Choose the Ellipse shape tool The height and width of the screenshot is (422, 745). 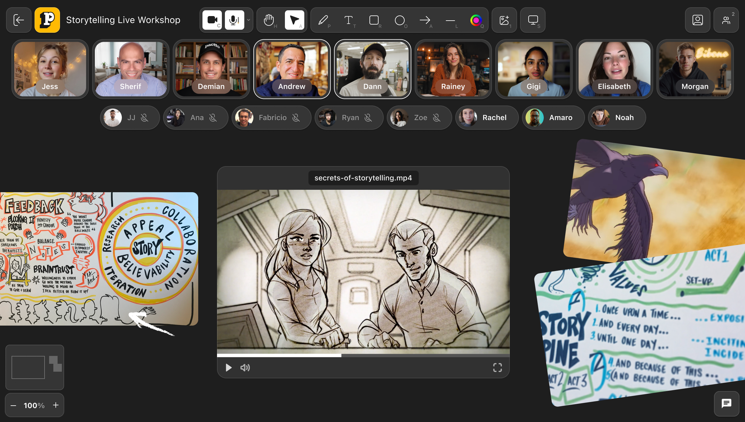point(399,20)
